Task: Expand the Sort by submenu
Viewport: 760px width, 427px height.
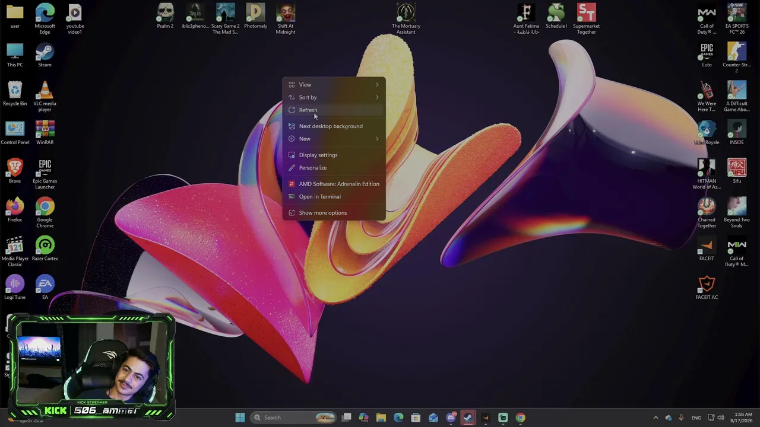Action: click(x=334, y=97)
